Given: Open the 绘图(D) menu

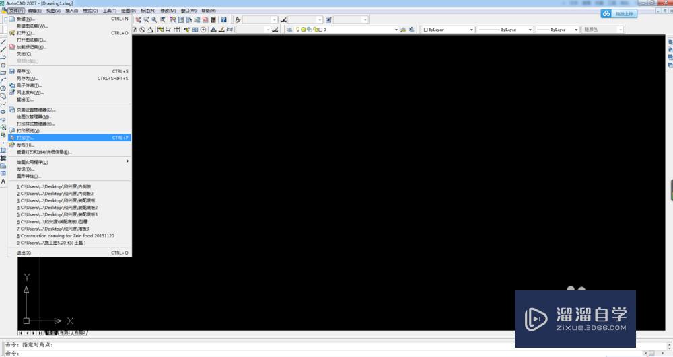Looking at the screenshot, I should 129,11.
